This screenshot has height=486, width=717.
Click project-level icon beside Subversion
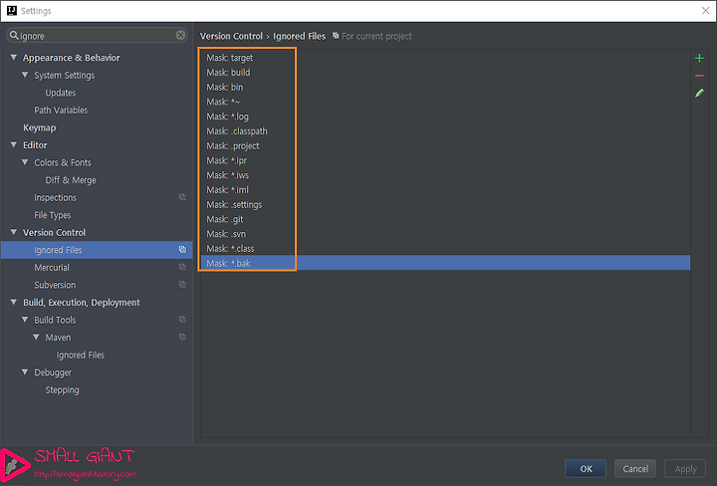pos(182,285)
